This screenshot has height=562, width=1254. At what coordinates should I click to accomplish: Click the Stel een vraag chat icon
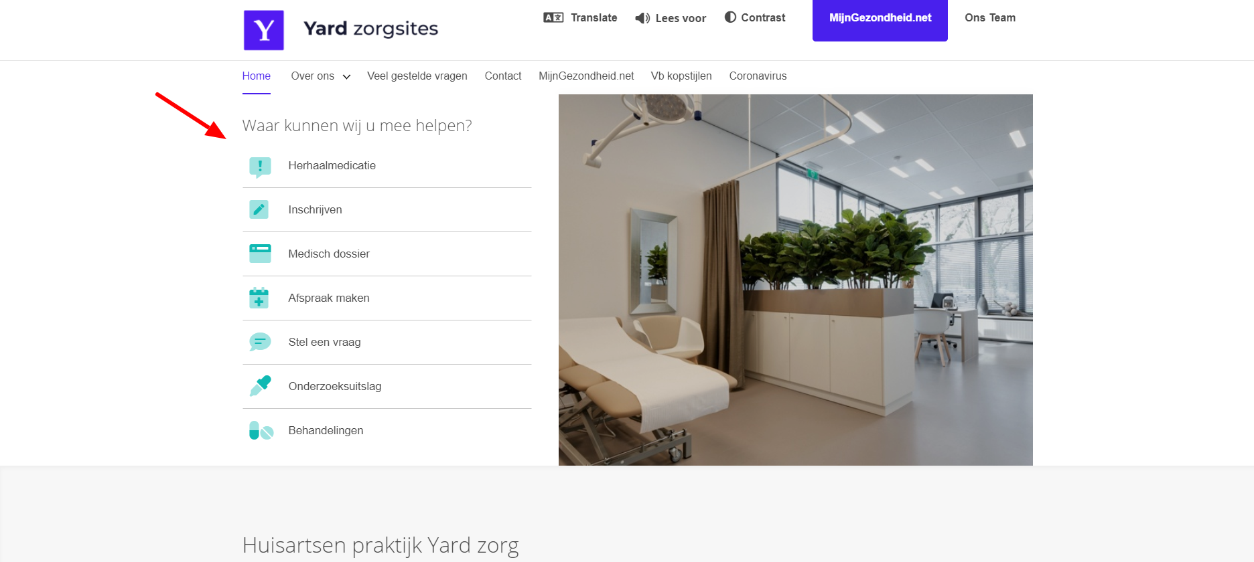(x=260, y=342)
